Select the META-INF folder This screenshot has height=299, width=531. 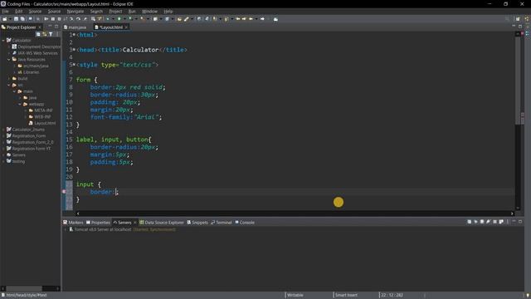[41, 110]
